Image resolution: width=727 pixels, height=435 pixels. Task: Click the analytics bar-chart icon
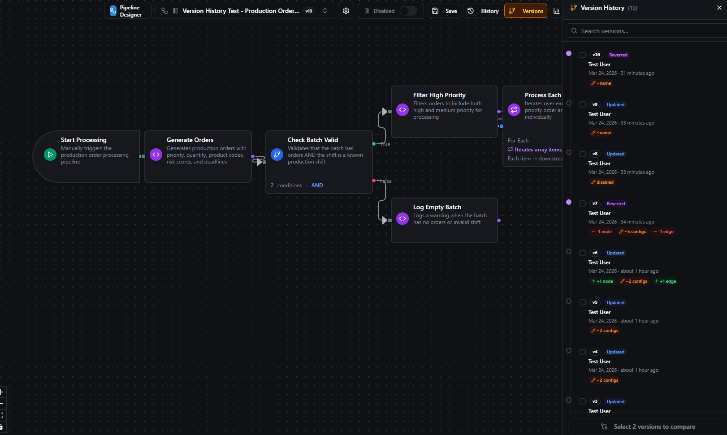click(557, 10)
